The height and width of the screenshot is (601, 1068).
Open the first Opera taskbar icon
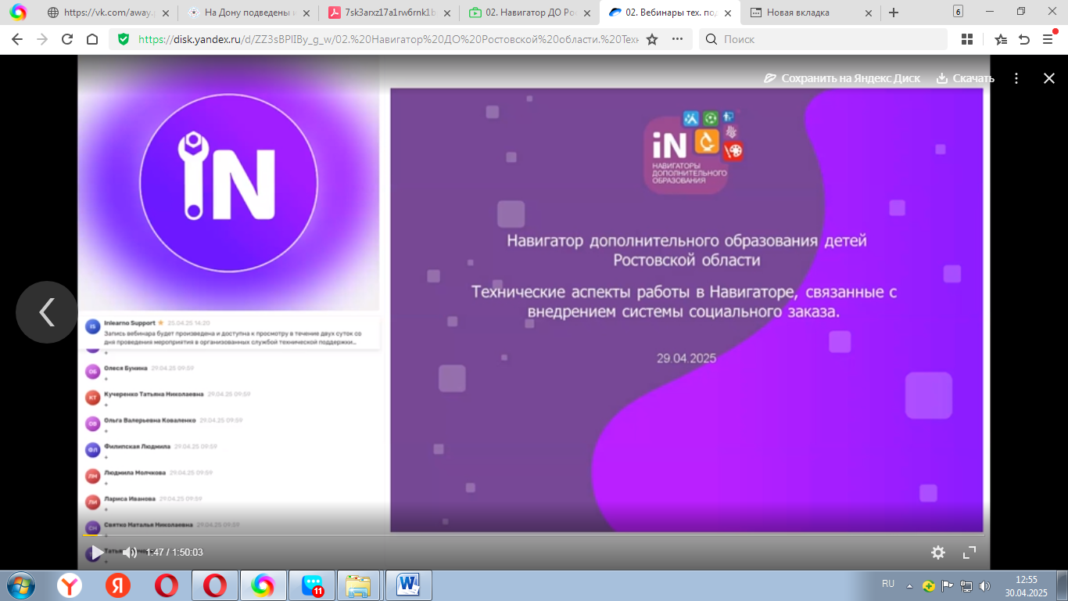pos(167,585)
